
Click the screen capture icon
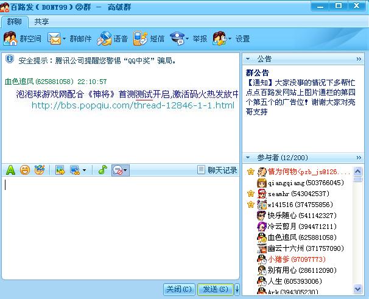75,170
